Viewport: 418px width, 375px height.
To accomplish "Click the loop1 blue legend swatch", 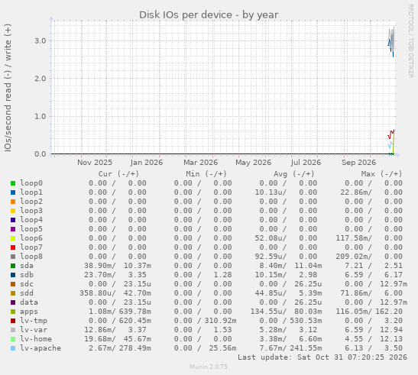I will 13,192.
